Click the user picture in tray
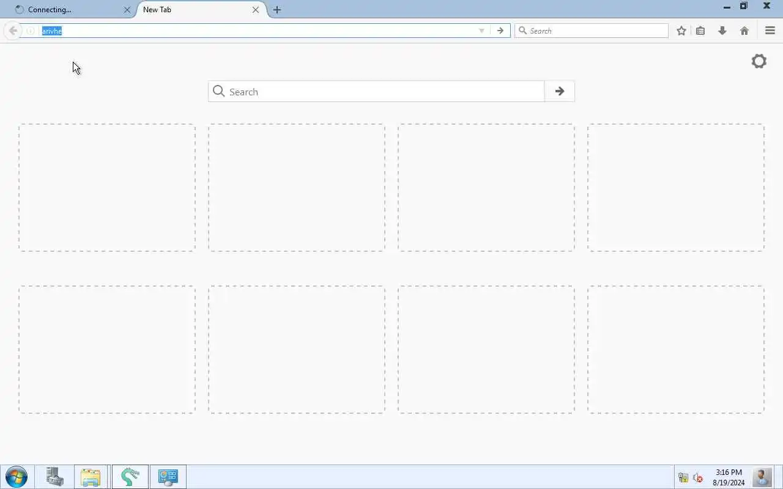The height and width of the screenshot is (489, 783). coord(762,477)
